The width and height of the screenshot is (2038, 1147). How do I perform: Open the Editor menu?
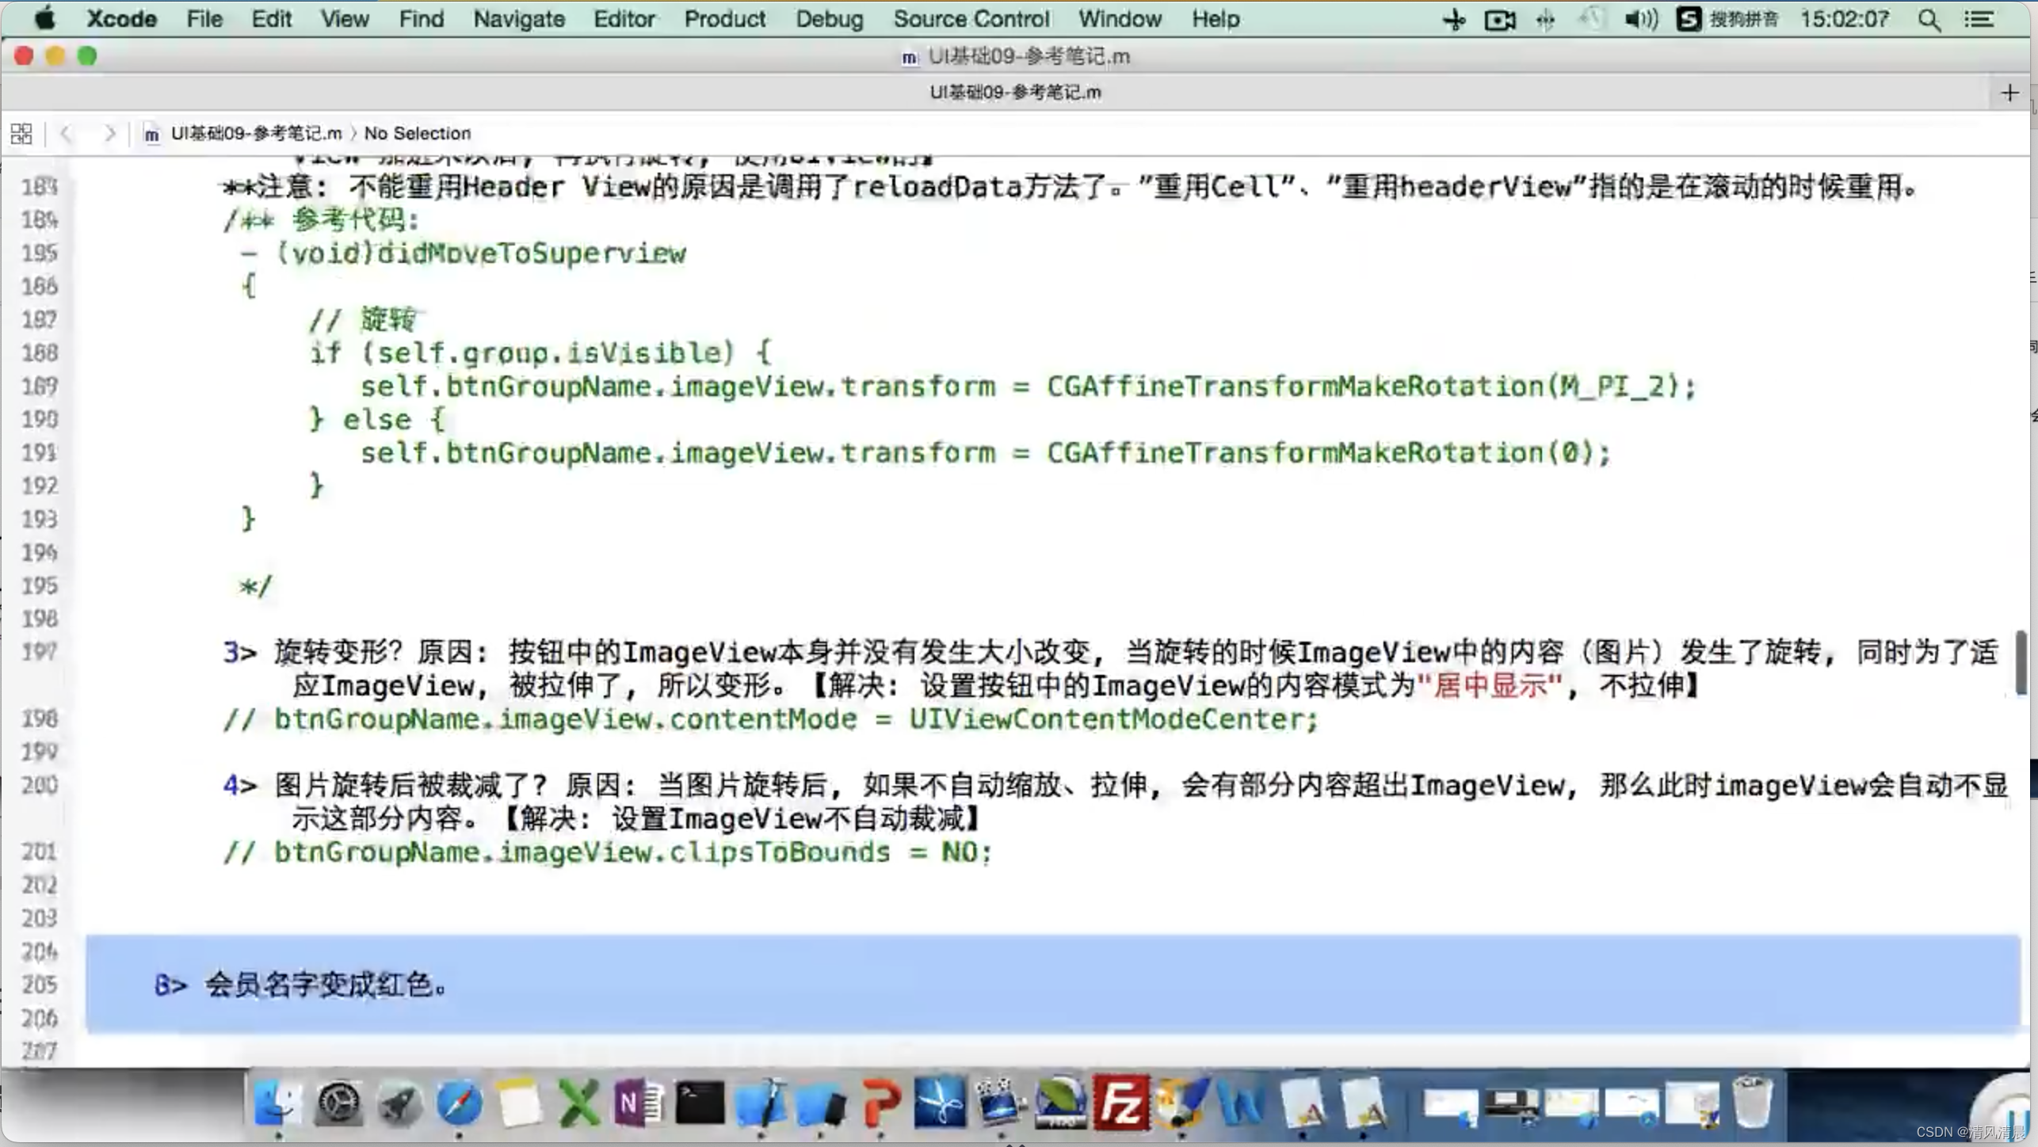(624, 19)
